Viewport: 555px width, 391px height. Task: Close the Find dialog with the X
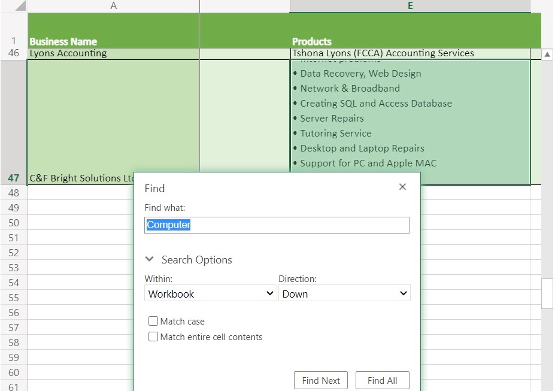402,187
